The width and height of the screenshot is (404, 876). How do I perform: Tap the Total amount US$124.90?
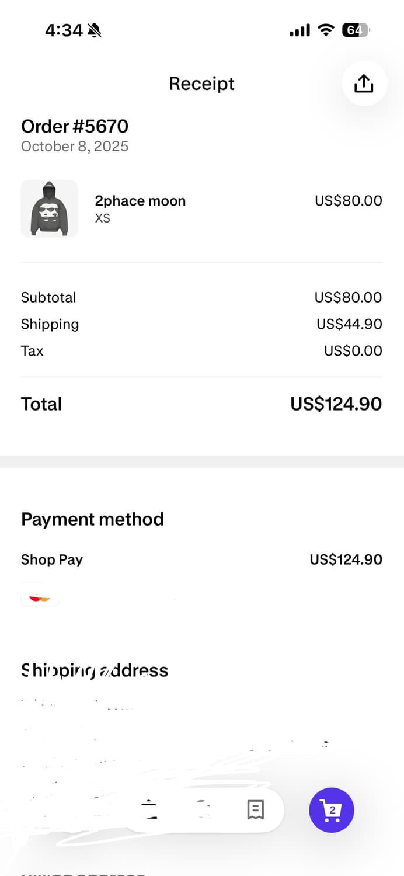[x=336, y=404]
